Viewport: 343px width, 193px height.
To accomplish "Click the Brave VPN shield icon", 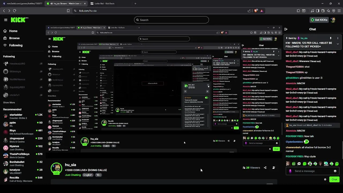I will [334, 11].
